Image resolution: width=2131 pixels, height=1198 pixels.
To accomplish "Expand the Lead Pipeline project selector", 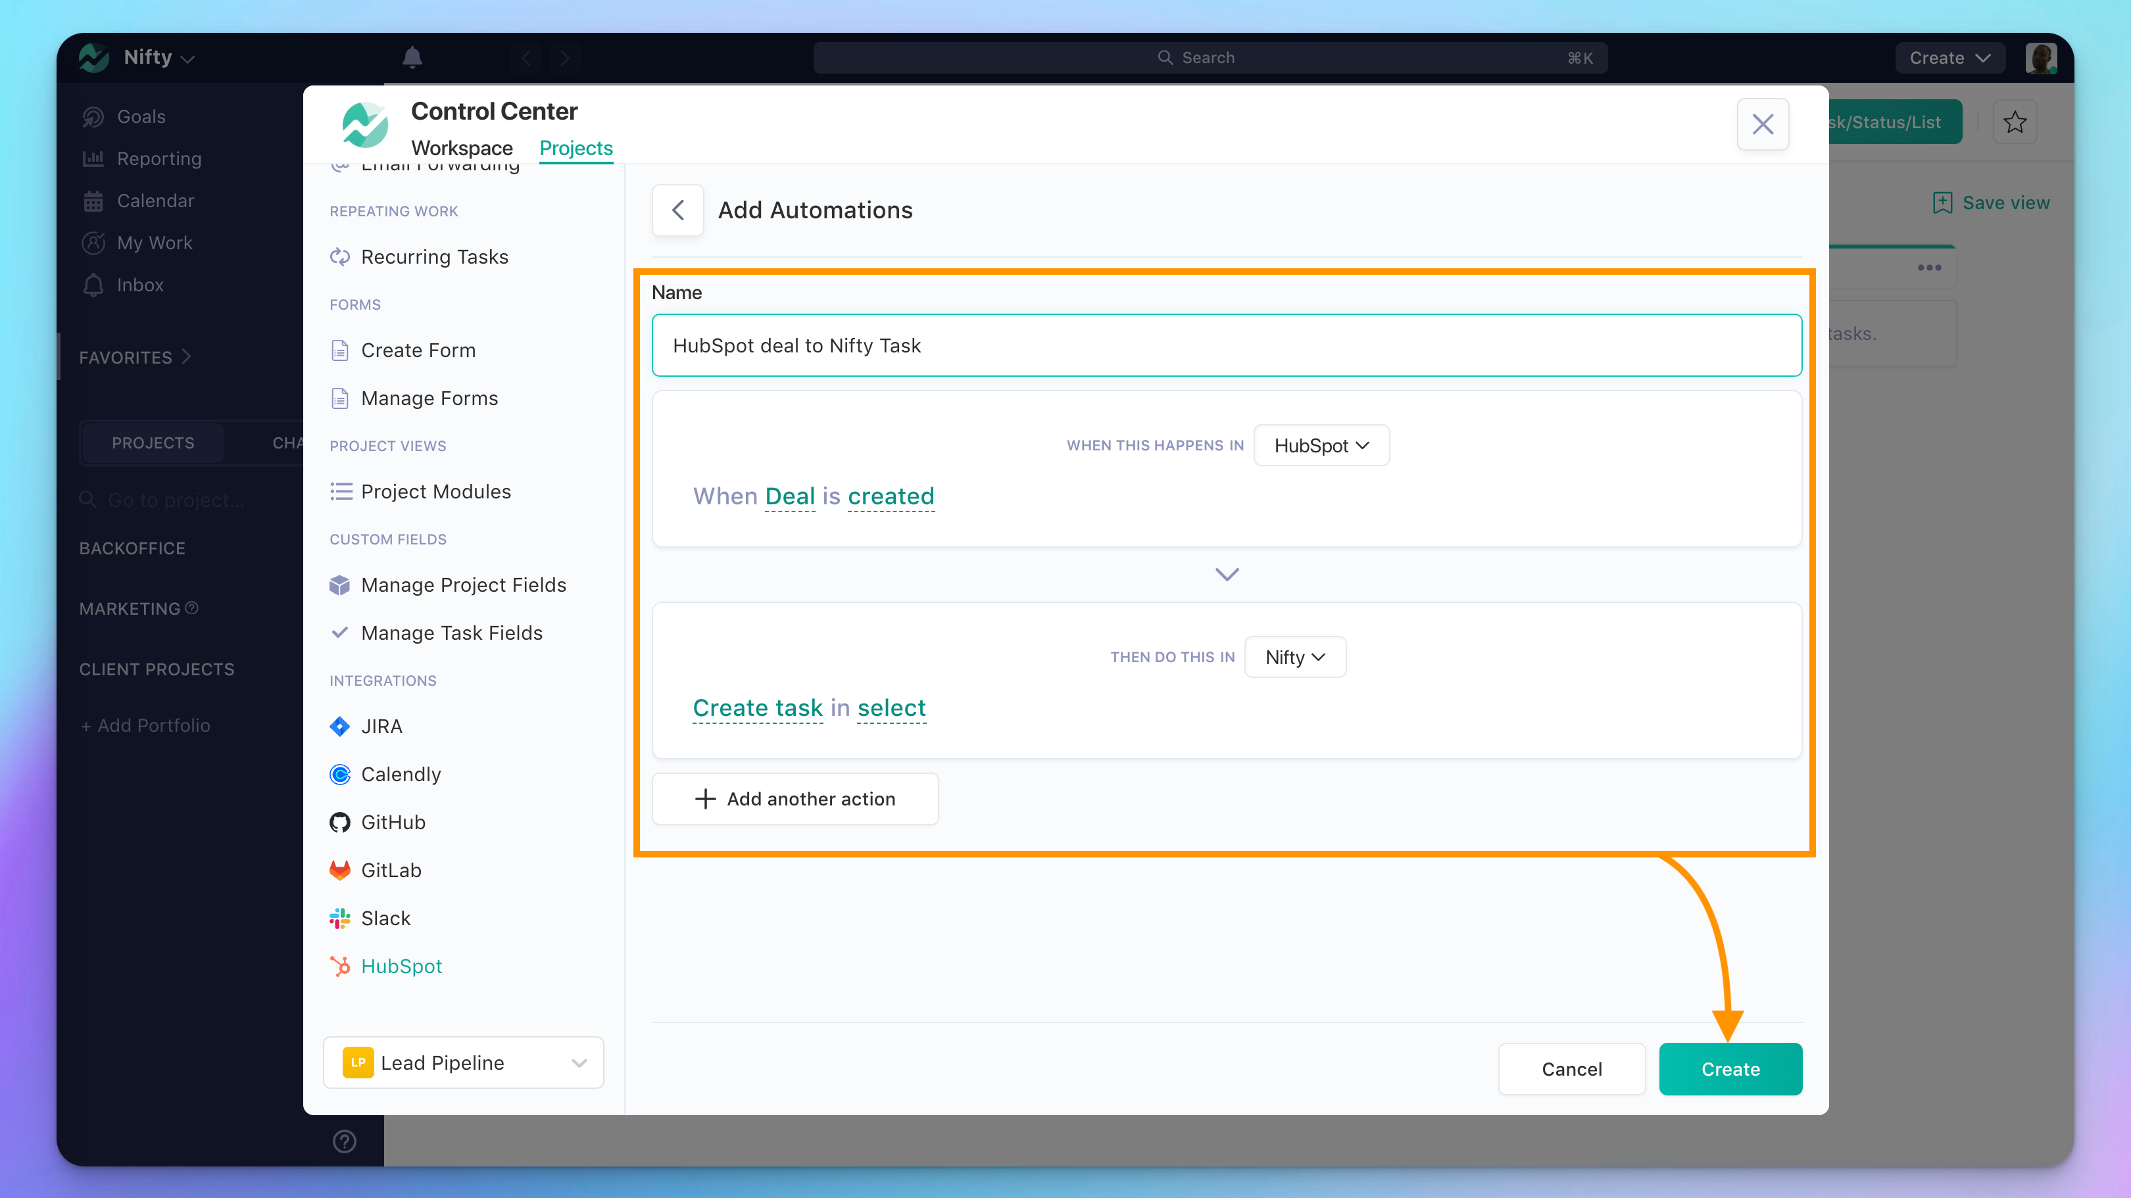I will pyautogui.click(x=463, y=1063).
